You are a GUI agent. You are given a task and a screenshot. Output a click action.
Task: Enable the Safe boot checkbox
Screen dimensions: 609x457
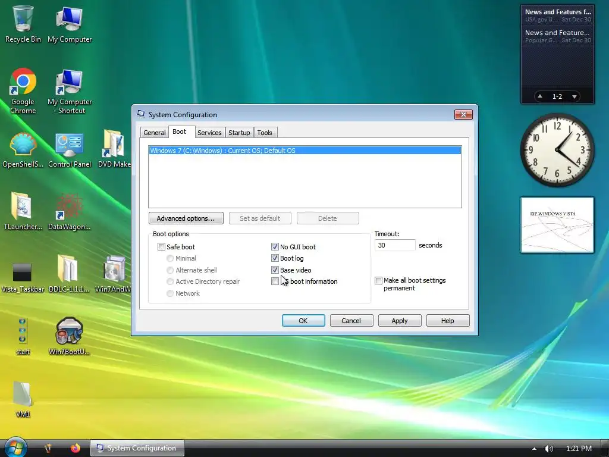[161, 247]
